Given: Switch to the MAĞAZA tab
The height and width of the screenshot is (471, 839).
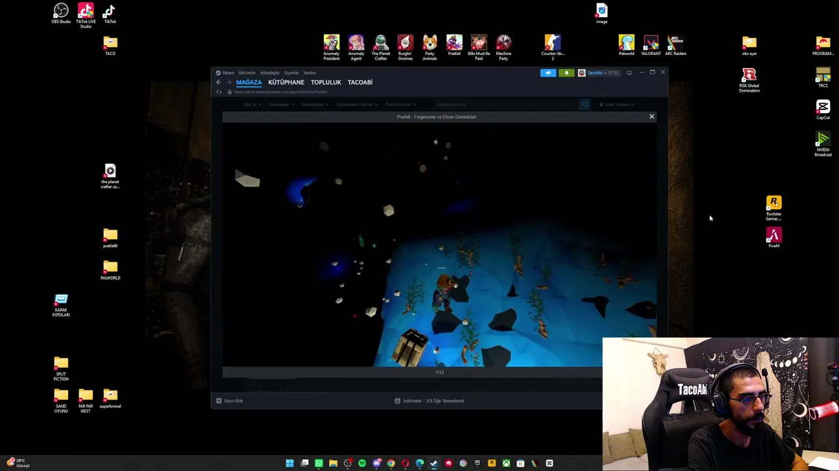Looking at the screenshot, I should (x=249, y=82).
